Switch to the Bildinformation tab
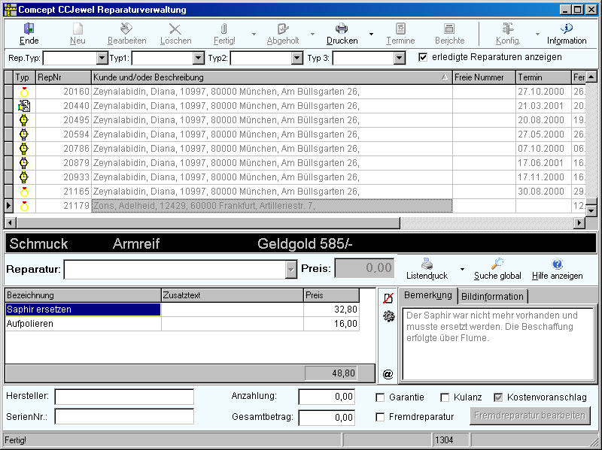This screenshot has width=602, height=450. [x=493, y=296]
